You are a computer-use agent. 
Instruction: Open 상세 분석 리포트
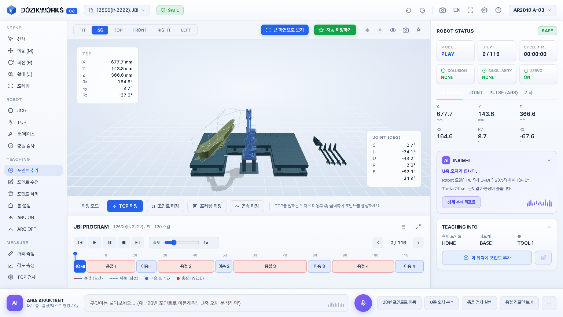pos(461,202)
